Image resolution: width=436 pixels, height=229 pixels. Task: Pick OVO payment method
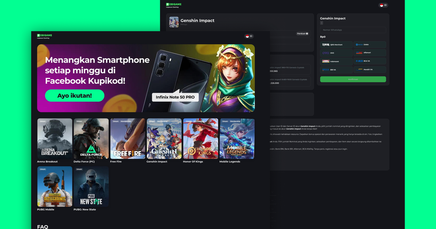tap(336, 53)
